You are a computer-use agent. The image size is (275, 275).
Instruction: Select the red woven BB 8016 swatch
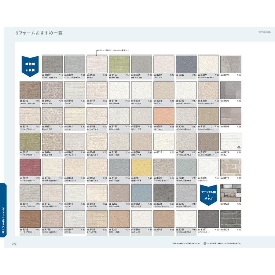point(30,167)
